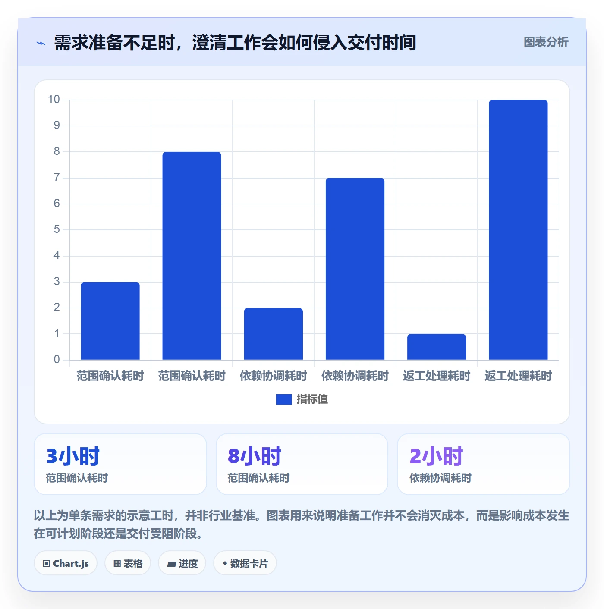The width and height of the screenshot is (604, 609).
Task: Click y-axis label 10
Action: coord(54,100)
